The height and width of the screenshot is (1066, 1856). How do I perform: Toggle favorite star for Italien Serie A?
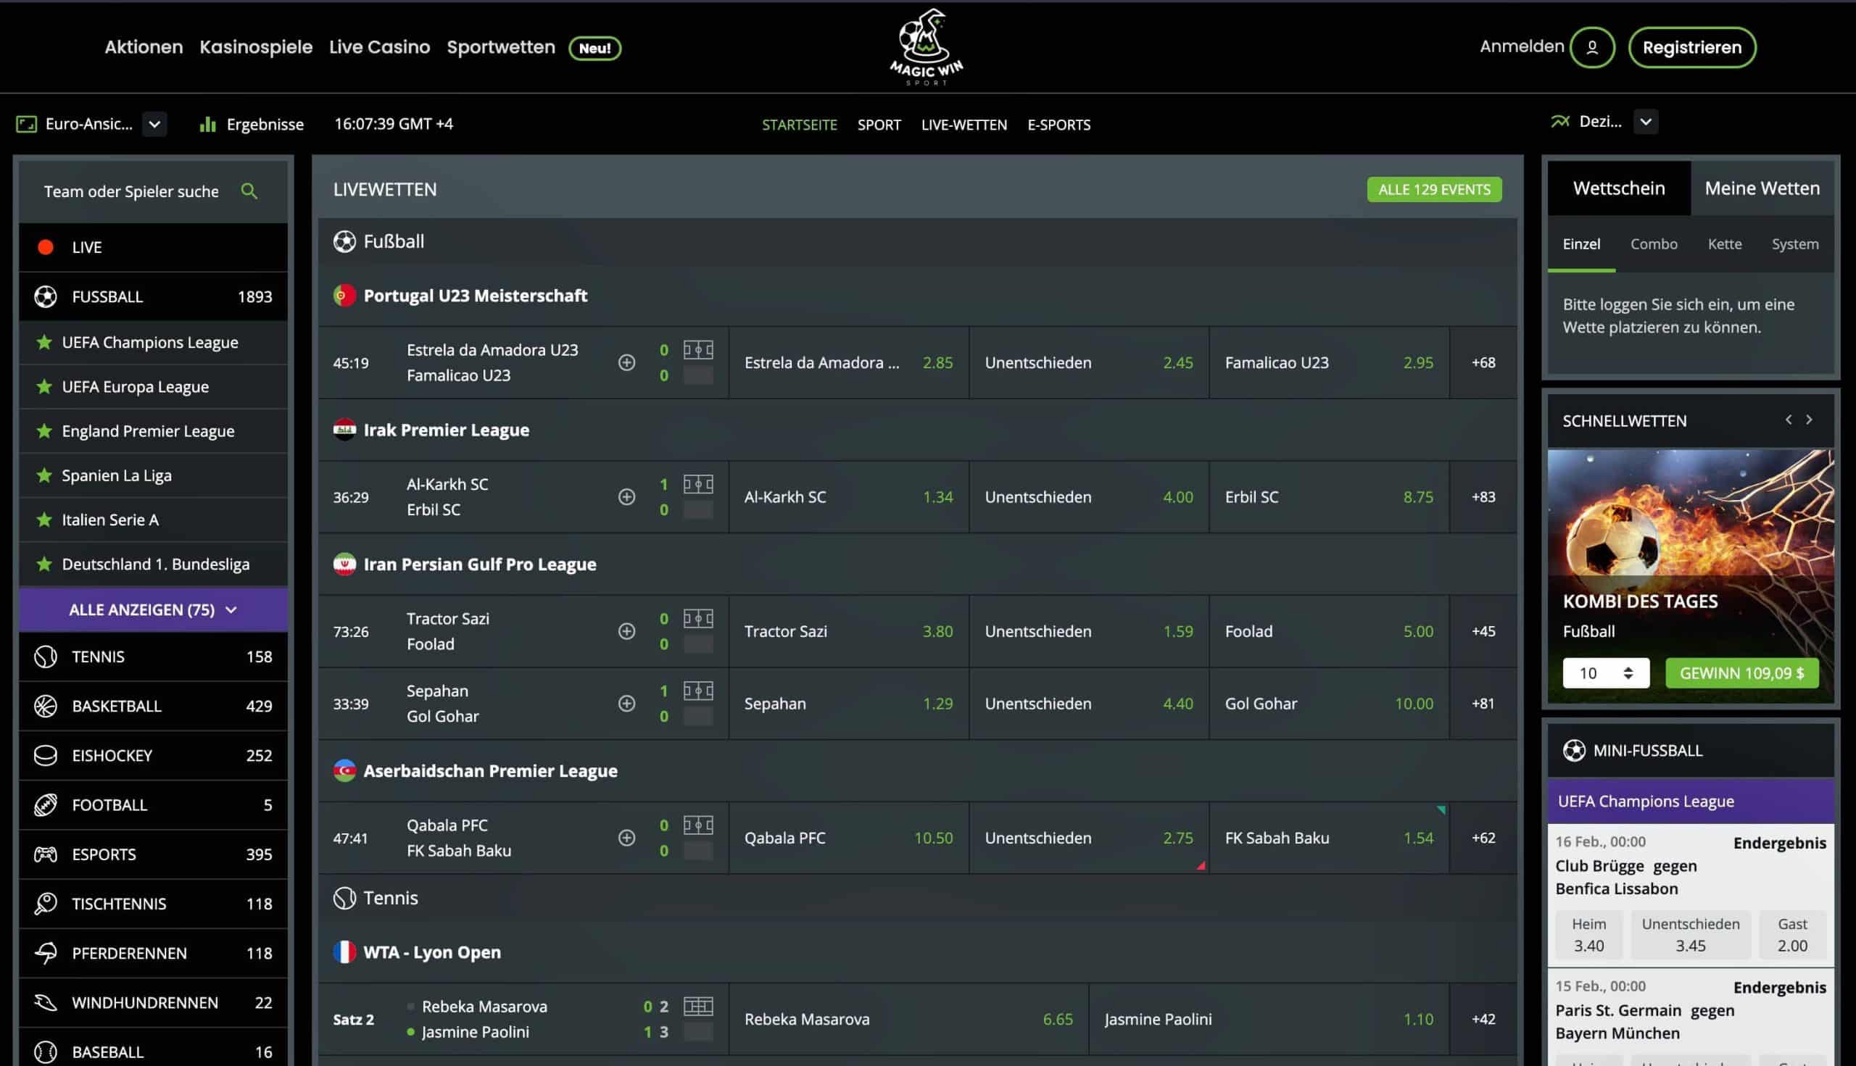[x=44, y=520]
